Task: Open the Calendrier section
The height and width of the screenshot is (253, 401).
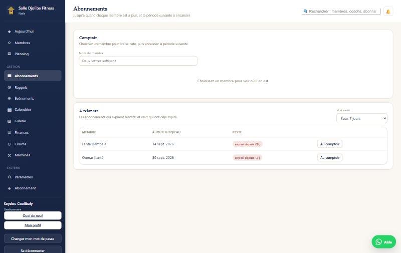Action: (x=33, y=109)
